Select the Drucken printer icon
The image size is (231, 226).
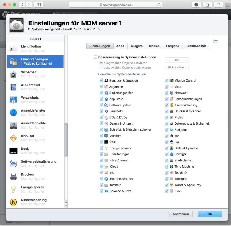coord(13,176)
